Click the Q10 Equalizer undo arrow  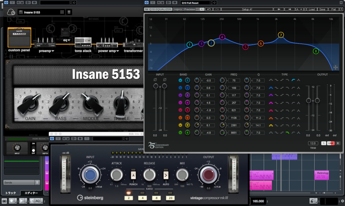tap(209, 9)
